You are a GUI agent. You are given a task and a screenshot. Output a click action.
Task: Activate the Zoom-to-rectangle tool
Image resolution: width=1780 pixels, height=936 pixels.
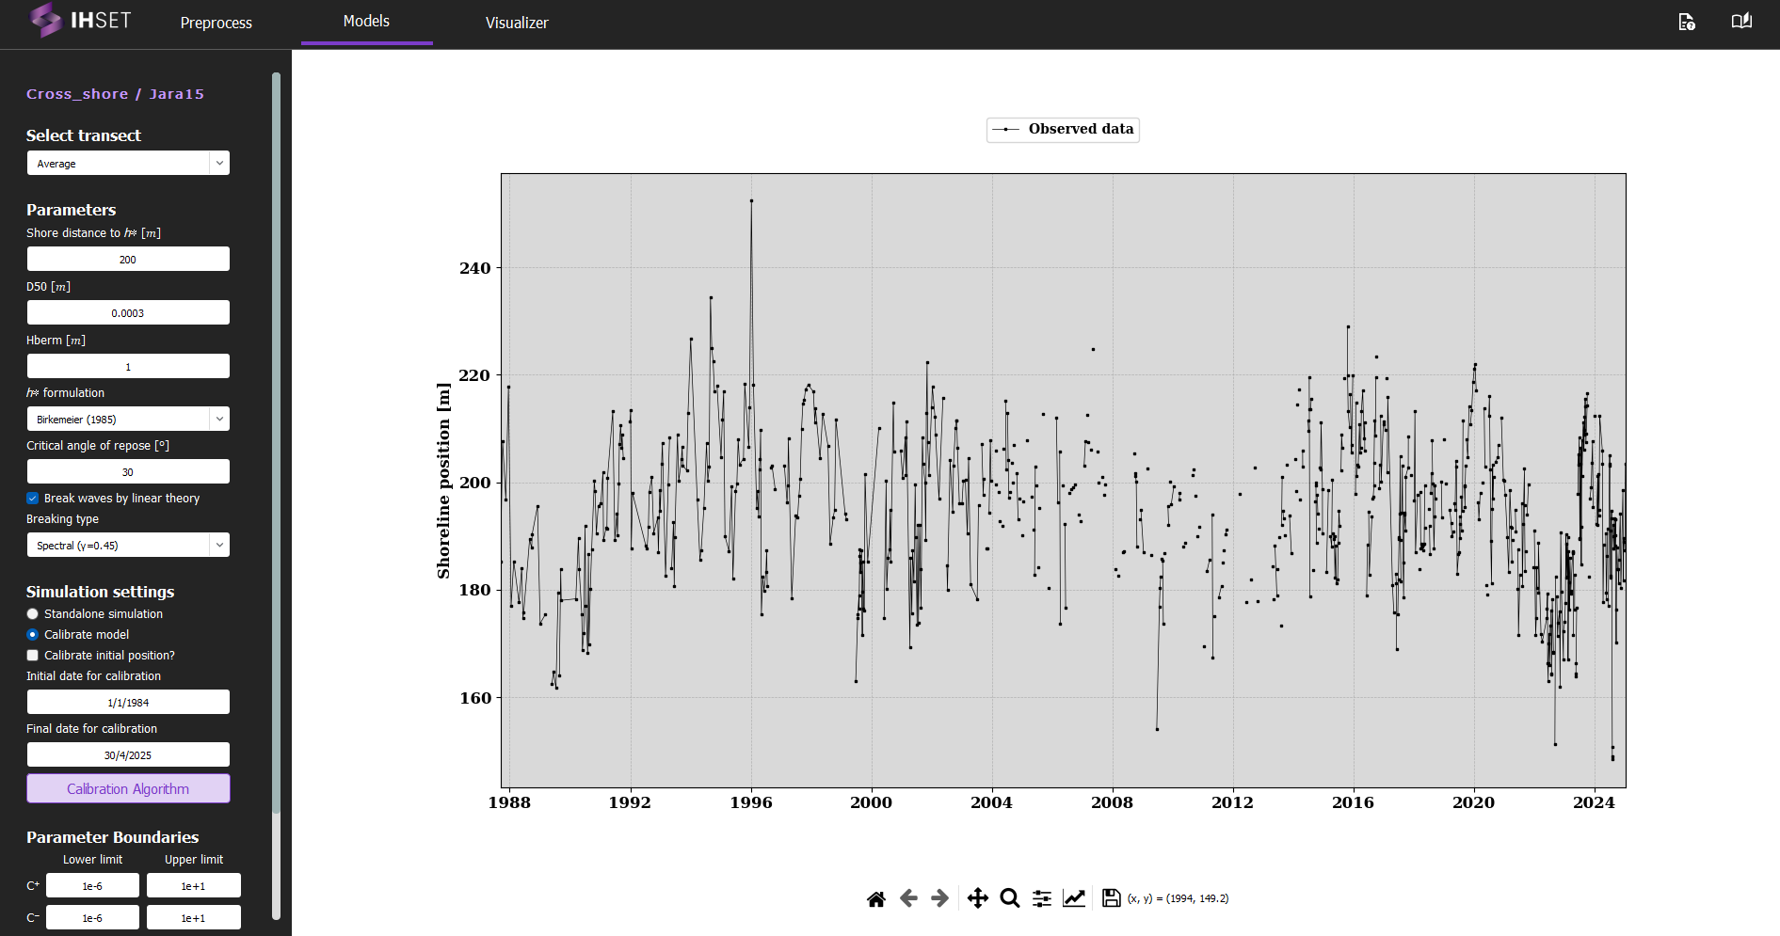tap(1009, 898)
